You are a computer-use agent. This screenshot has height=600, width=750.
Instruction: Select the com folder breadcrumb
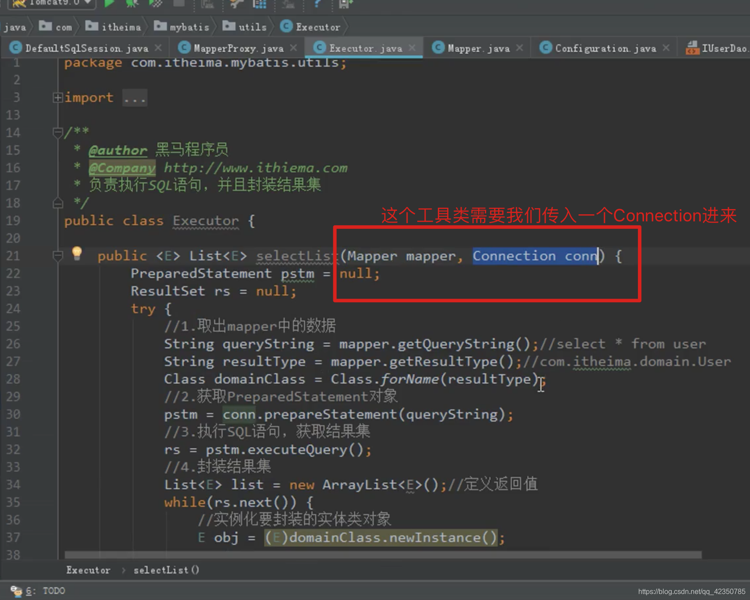pos(55,27)
